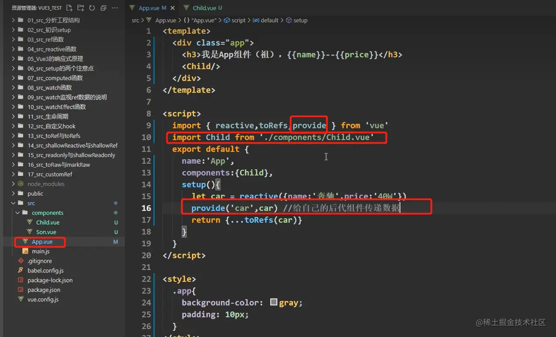Open package-lock.json file
This screenshot has width=556, height=337.
click(x=50, y=280)
